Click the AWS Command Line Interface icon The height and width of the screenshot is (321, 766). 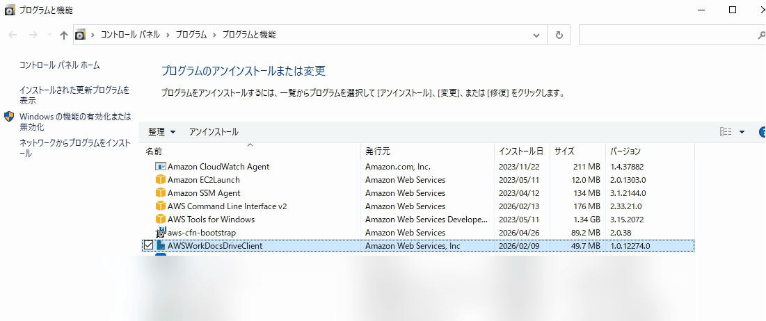pyautogui.click(x=161, y=206)
